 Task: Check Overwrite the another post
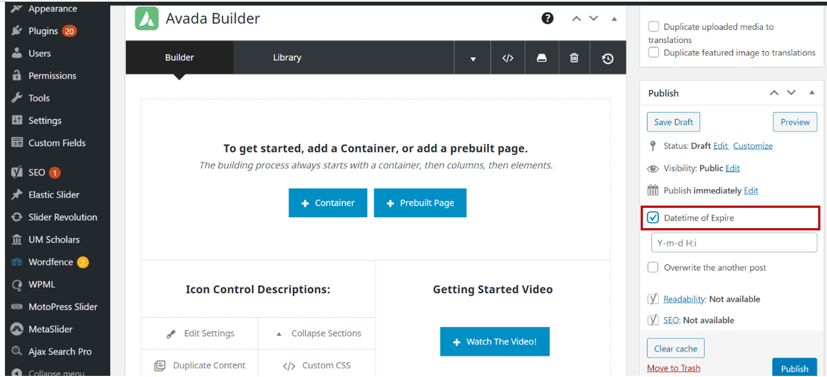(653, 267)
